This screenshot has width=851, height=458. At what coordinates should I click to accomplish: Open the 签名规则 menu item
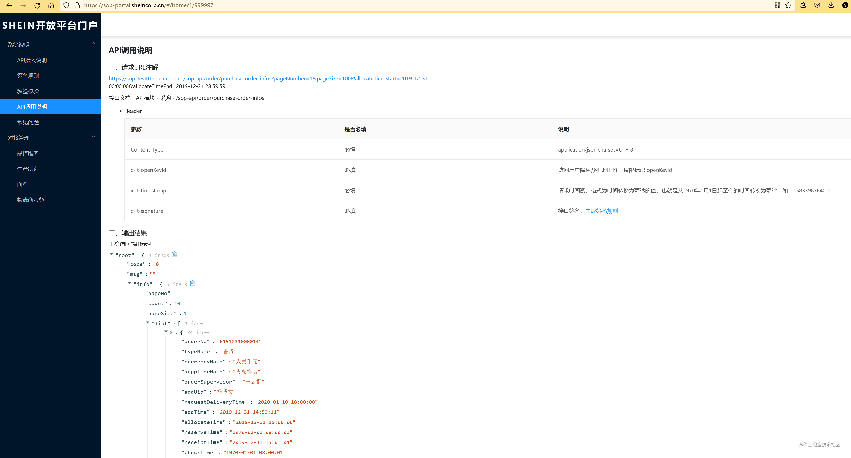[x=28, y=76]
